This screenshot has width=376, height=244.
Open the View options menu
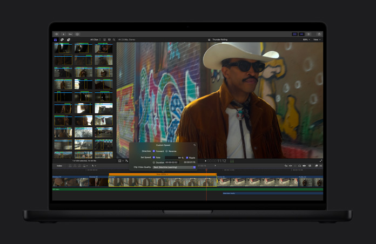coord(317,39)
